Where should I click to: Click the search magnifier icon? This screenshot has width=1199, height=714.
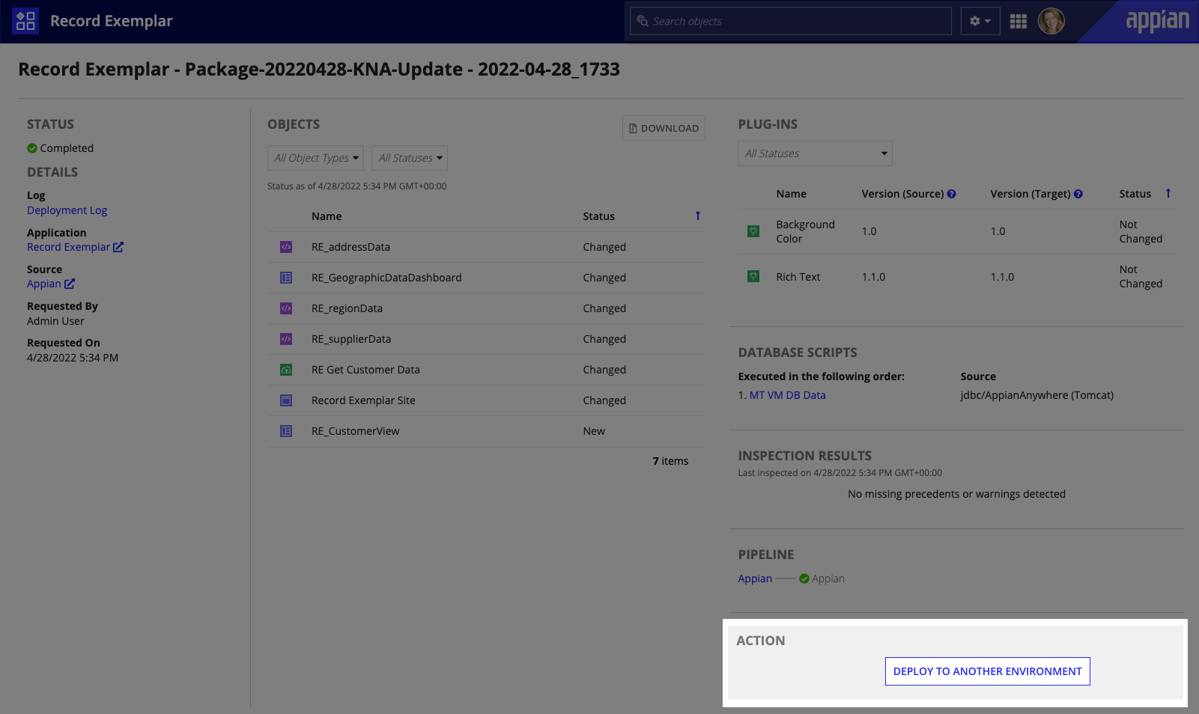pyautogui.click(x=642, y=21)
